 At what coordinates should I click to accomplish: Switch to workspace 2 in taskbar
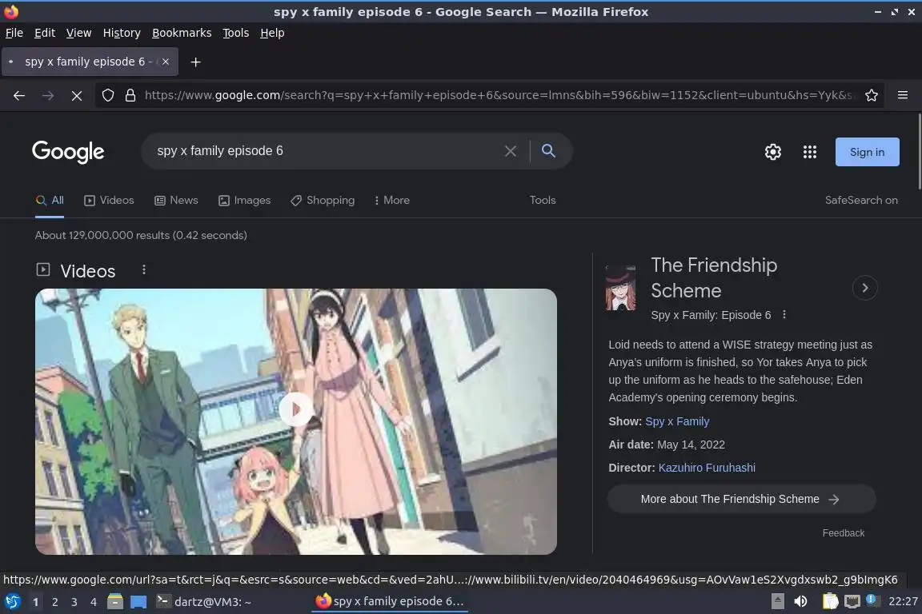(x=54, y=602)
